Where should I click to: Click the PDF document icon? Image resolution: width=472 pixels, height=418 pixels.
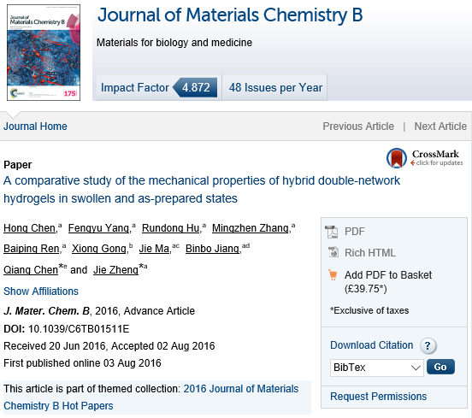pyautogui.click(x=332, y=232)
